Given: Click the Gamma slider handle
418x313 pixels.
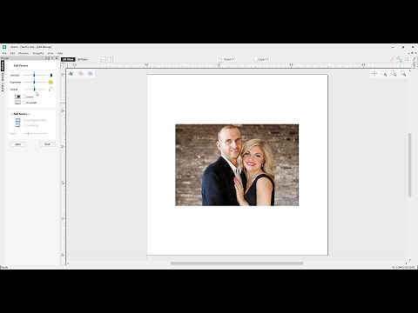Looking at the screenshot, I should [34, 90].
